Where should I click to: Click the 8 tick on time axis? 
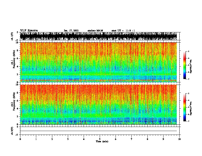point(147,139)
